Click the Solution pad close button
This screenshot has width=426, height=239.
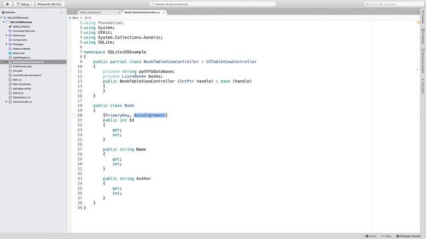64,13
